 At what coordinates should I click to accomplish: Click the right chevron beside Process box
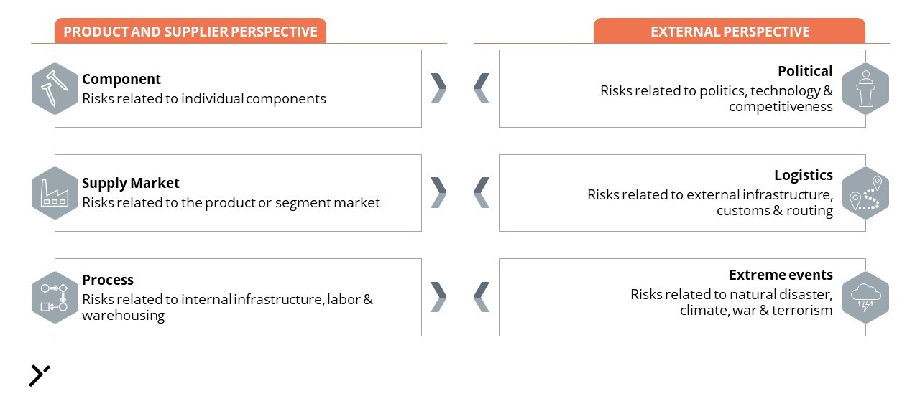[x=438, y=297]
